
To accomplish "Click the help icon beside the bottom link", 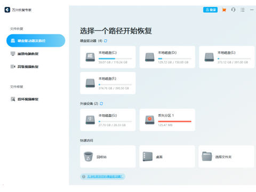I will [x=84, y=177].
